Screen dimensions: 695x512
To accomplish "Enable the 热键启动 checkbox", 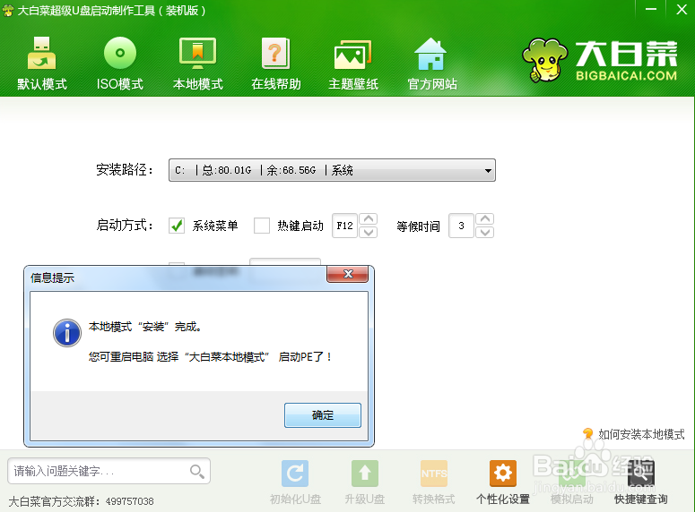I will 262,226.
